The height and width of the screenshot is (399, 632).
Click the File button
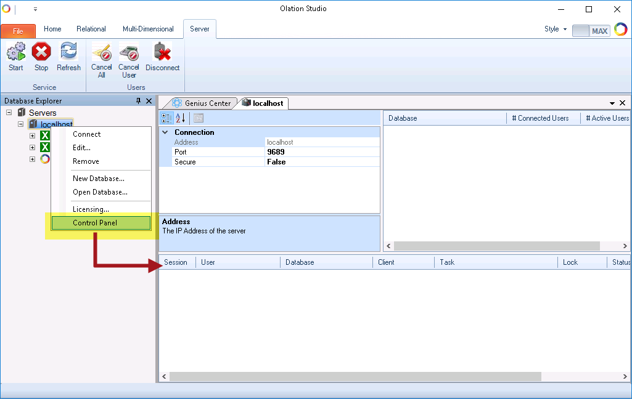(x=18, y=31)
